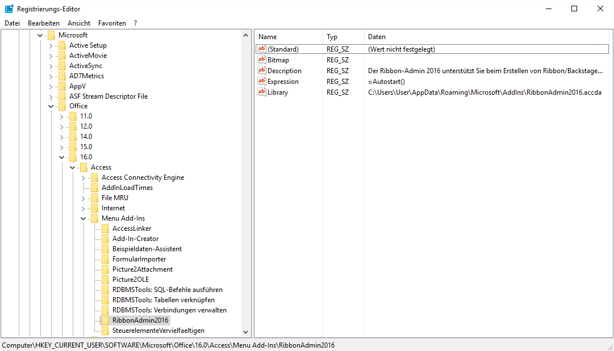The height and width of the screenshot is (351, 614).
Task: Select RDBMSTools: Verbindungen verwalten key
Action: pos(169,310)
